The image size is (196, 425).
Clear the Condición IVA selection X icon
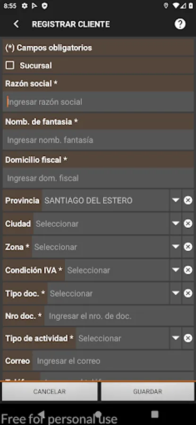188,270
